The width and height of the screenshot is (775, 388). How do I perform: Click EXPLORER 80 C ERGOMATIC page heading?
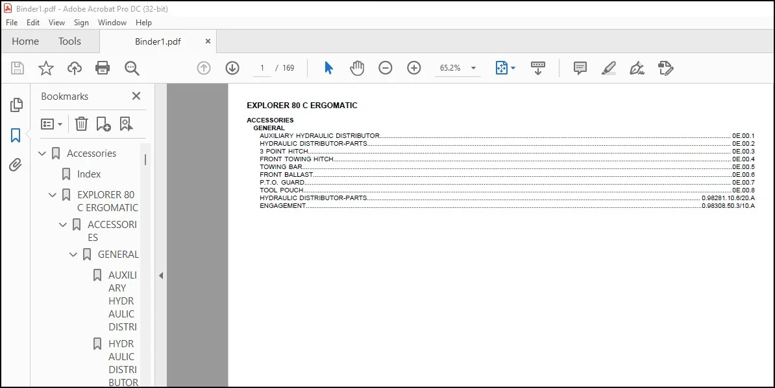click(302, 106)
